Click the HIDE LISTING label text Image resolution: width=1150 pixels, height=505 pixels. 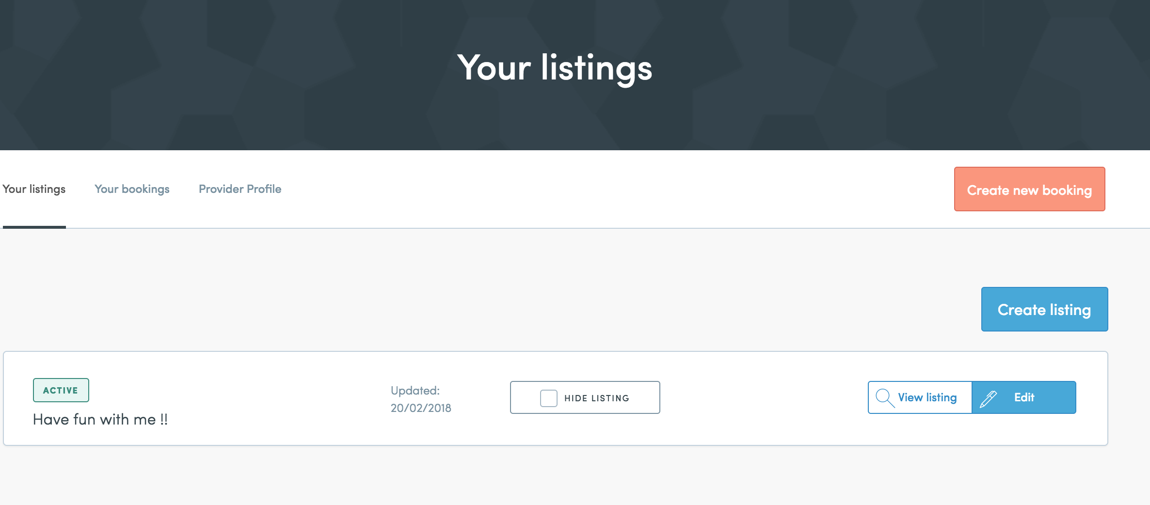coord(596,398)
